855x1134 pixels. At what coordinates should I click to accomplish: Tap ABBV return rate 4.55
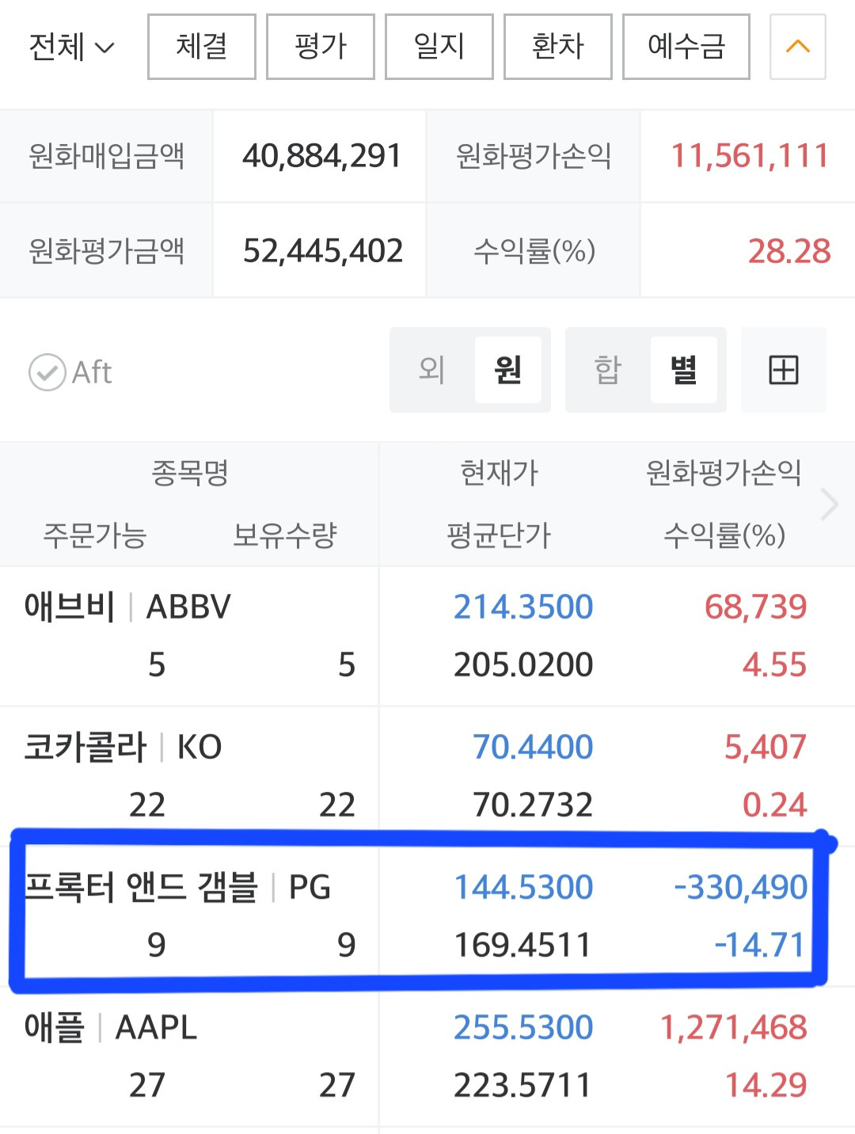tap(774, 665)
